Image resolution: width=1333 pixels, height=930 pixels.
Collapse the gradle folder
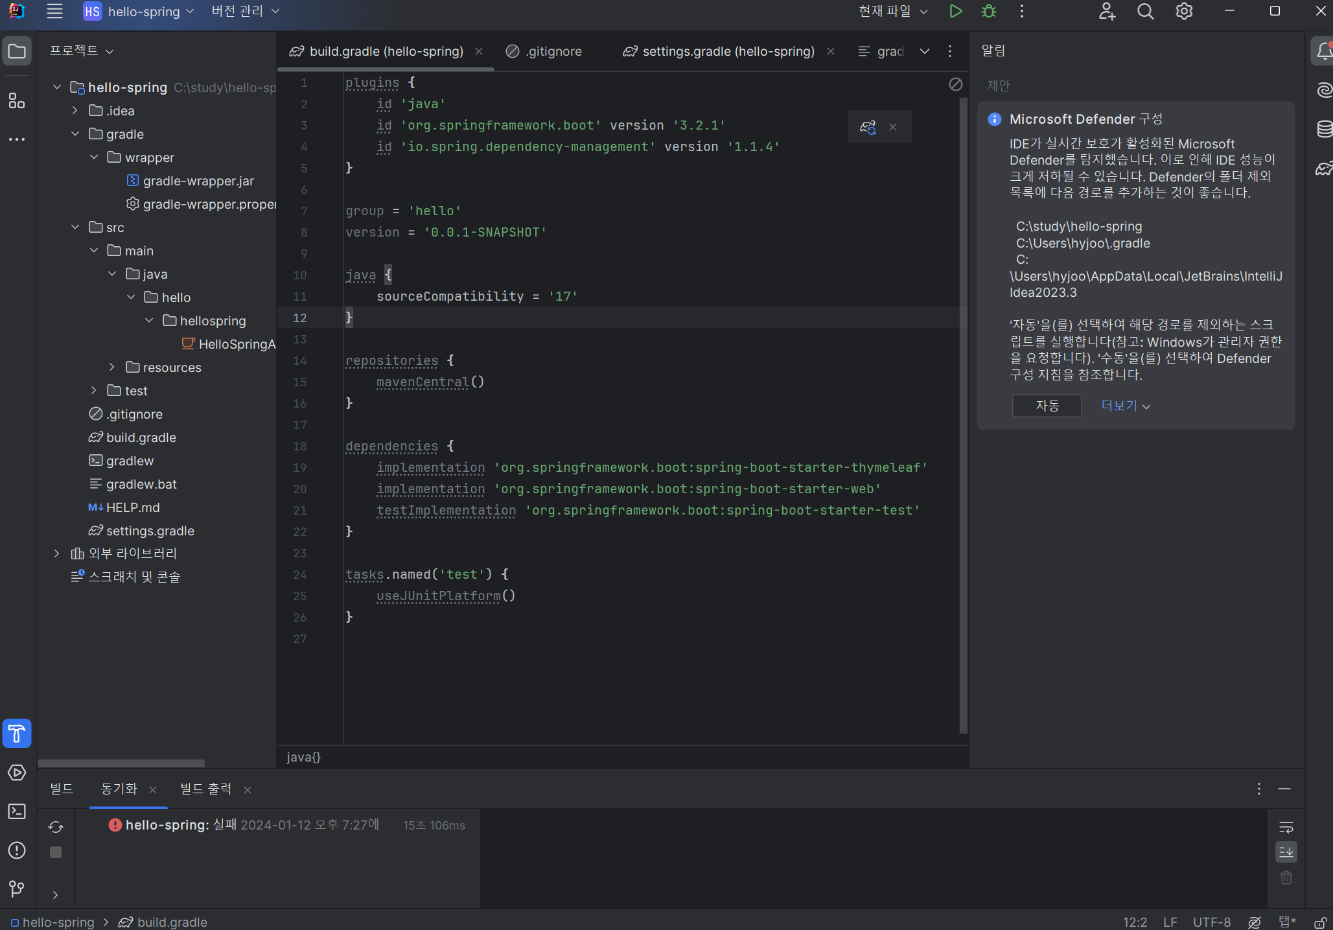point(75,134)
